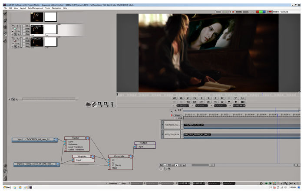This screenshot has height=193, width=304.
Task: Select the second tool icon in the left sidebar
Action: [5, 20]
